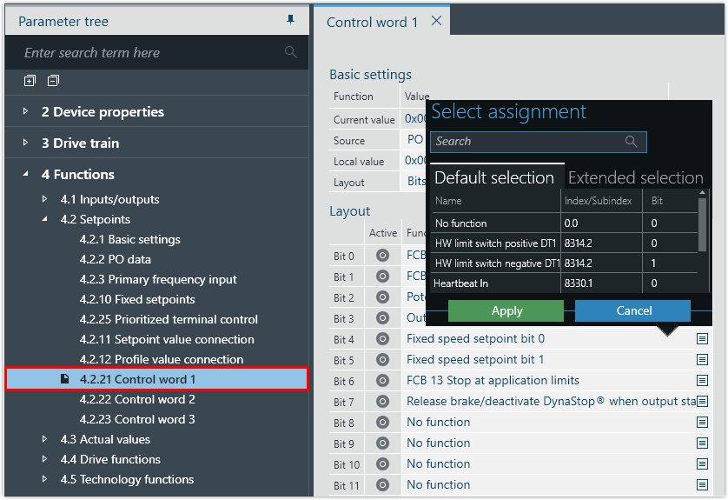Open assignment list icon for Bit 6 row

point(702,381)
